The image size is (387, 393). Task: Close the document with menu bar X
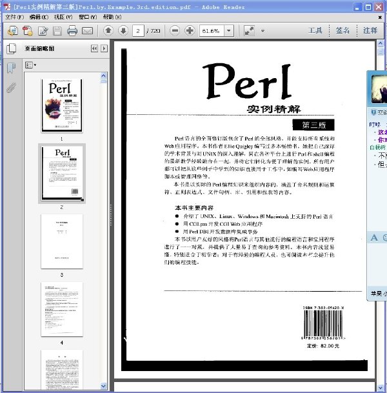380,17
